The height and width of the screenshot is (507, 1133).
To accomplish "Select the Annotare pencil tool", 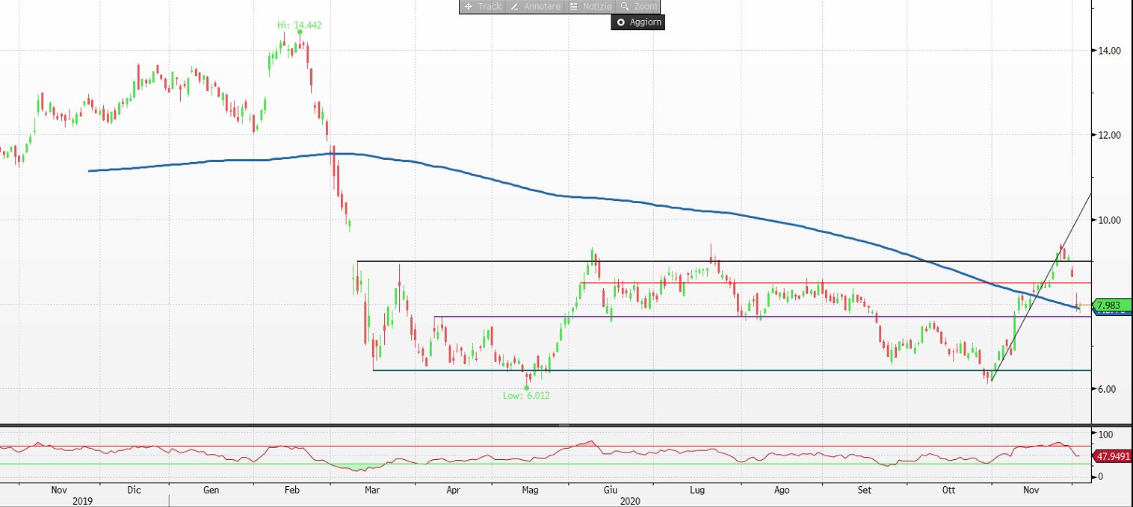I will click(x=534, y=7).
